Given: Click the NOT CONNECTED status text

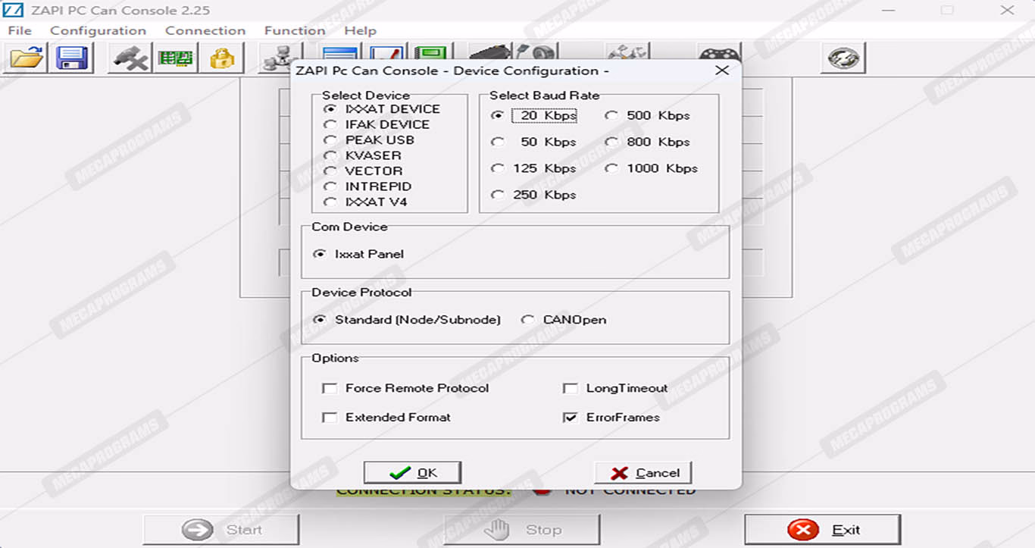Looking at the screenshot, I should (630, 491).
